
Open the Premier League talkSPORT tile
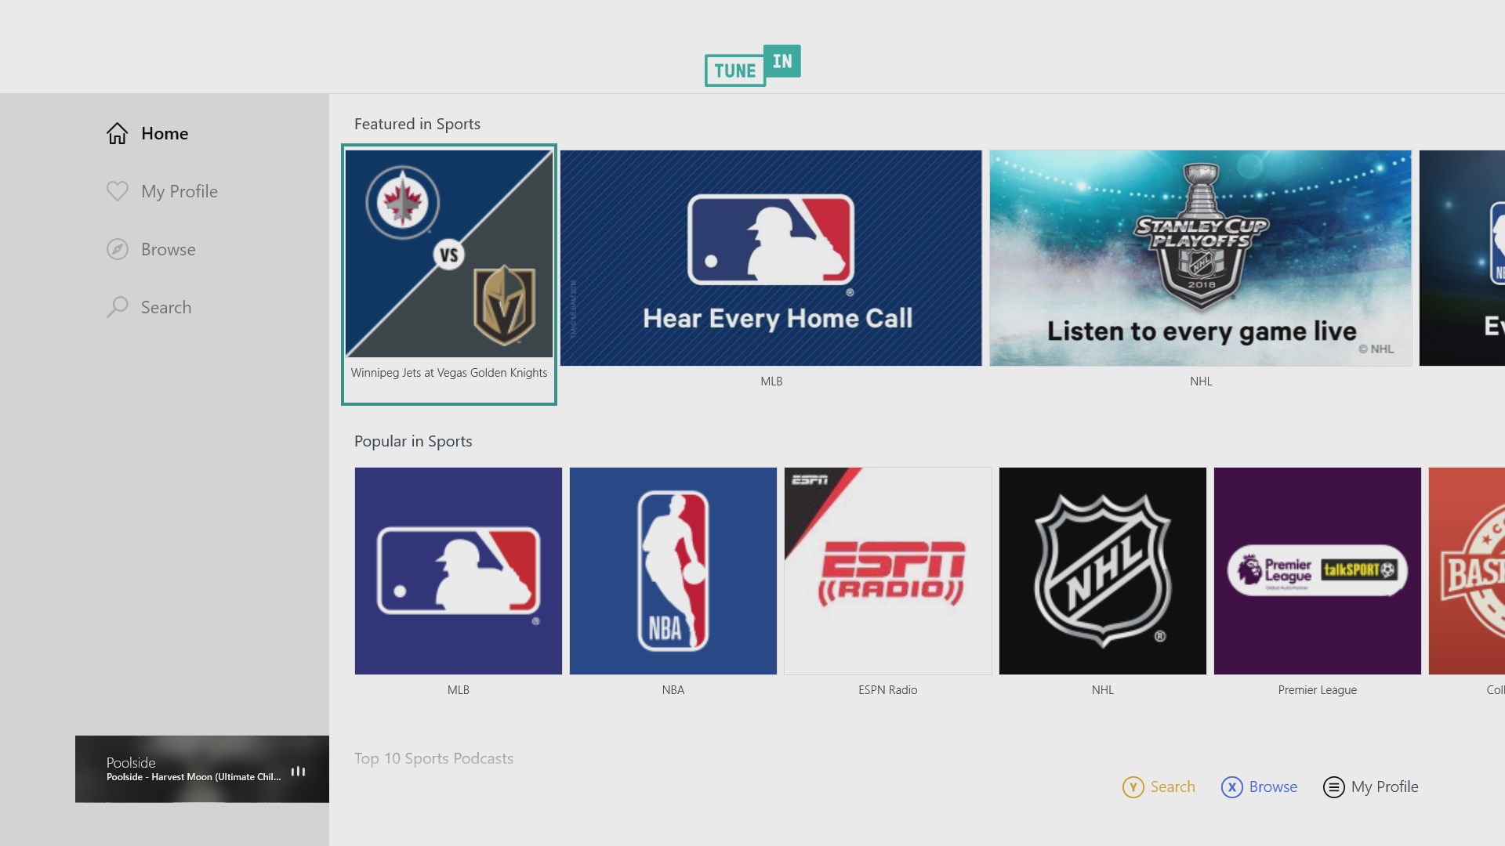coord(1317,571)
